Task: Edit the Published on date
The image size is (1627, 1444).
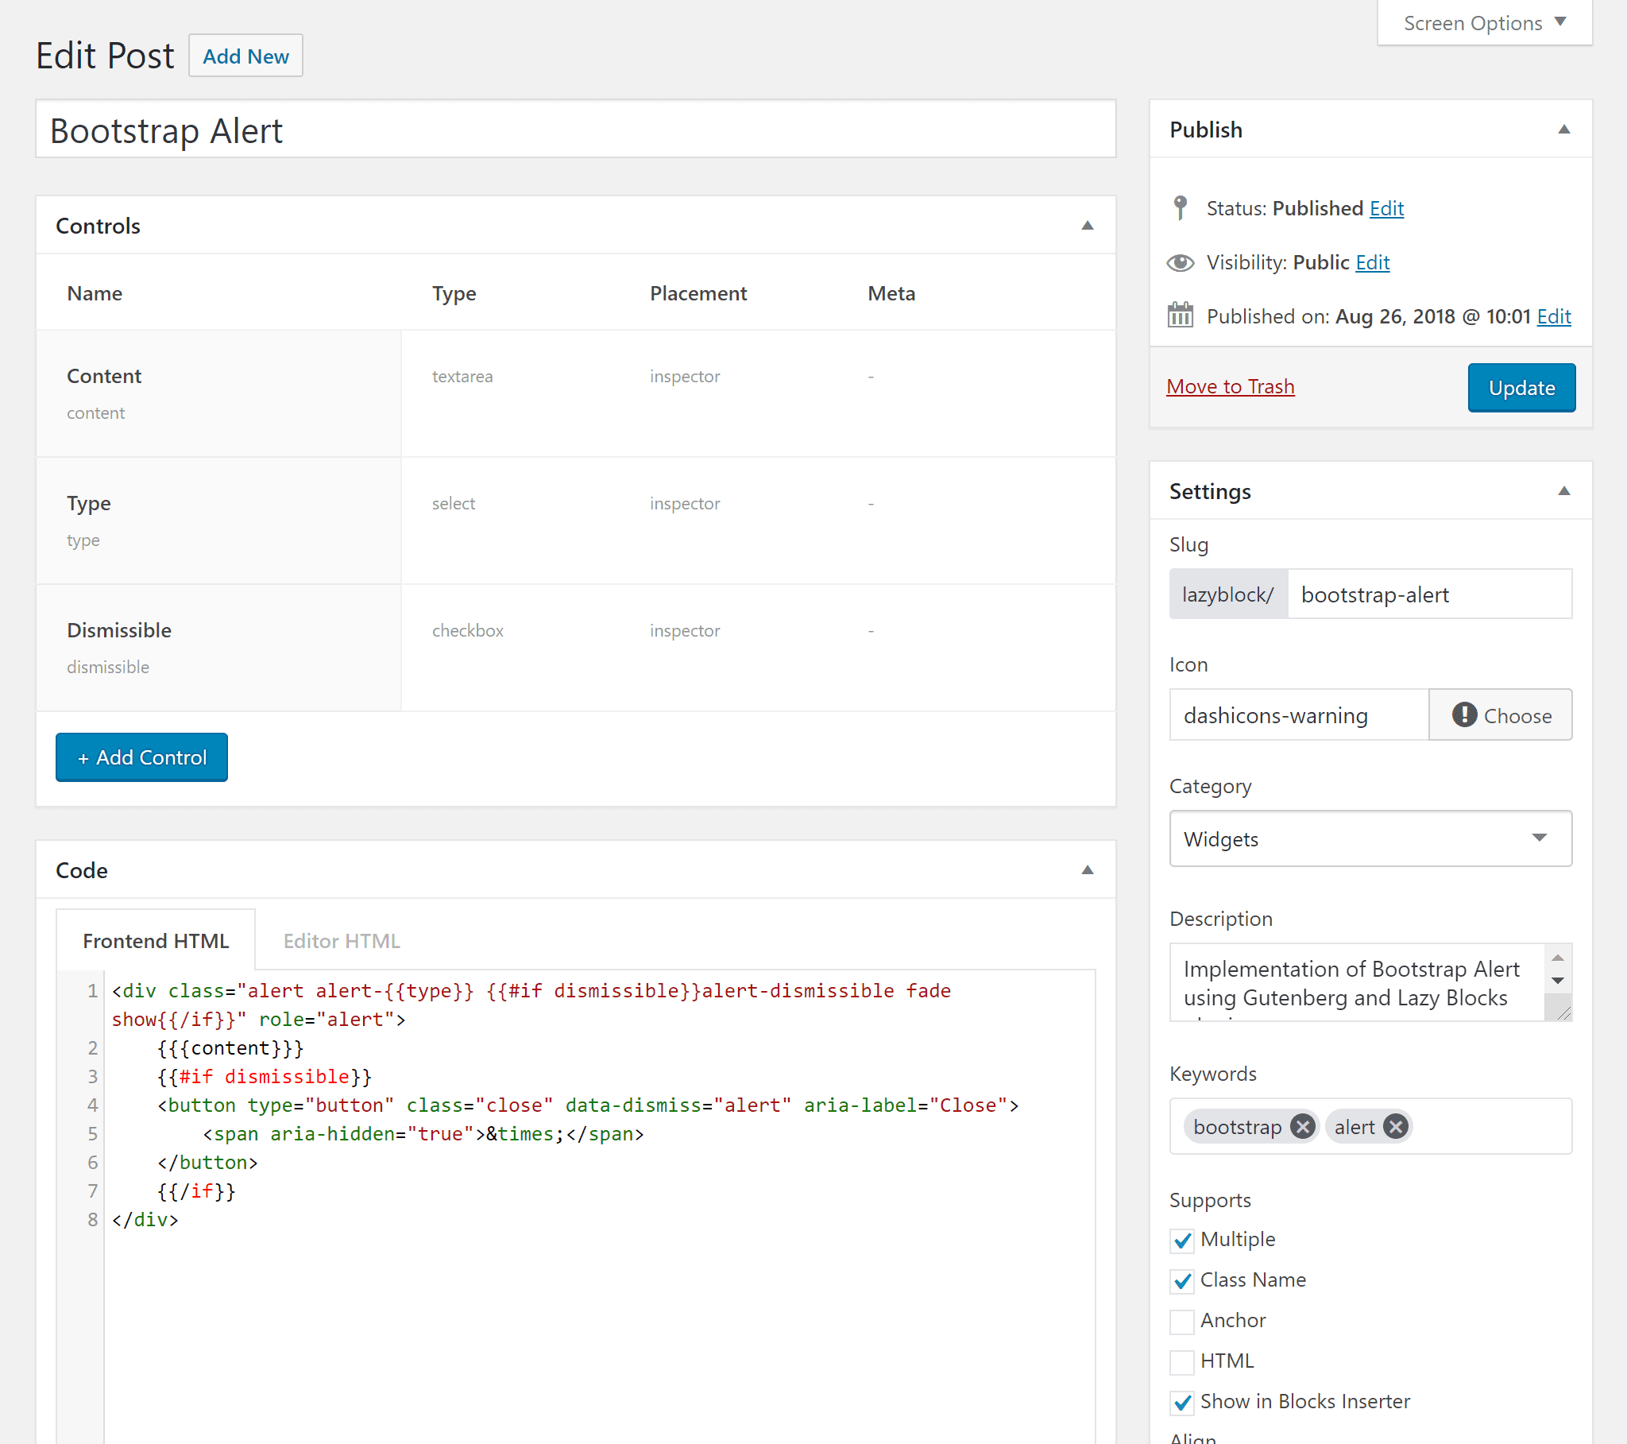Action: point(1553,316)
